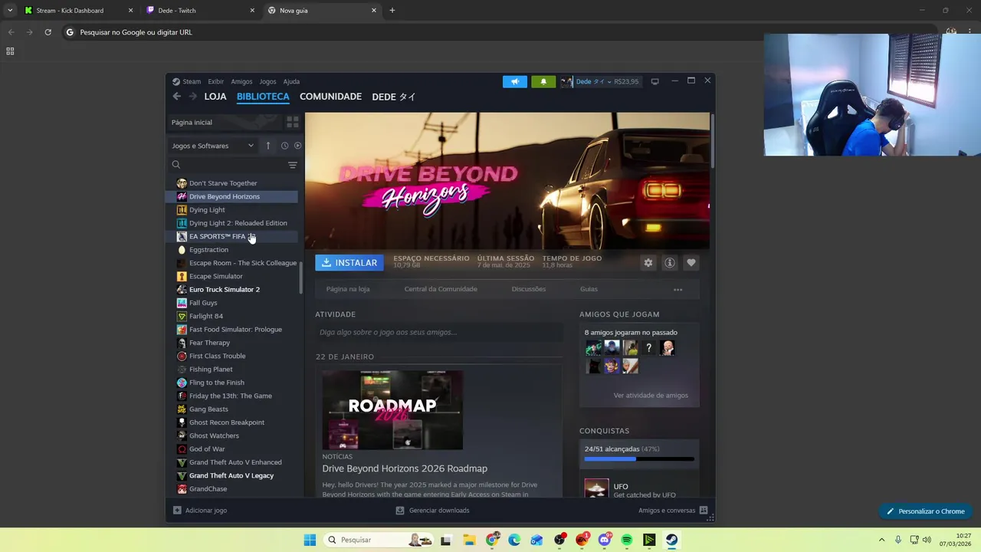Open Discord from the taskbar
This screenshot has width=981, height=552.
tap(605, 540)
